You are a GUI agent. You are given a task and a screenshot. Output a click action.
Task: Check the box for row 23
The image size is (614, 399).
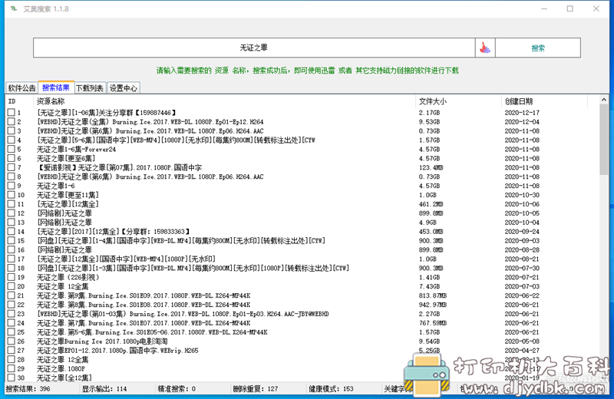click(11, 314)
